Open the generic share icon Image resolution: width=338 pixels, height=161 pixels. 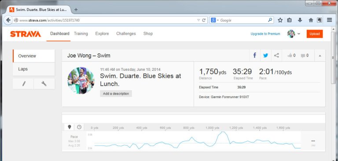(276, 55)
